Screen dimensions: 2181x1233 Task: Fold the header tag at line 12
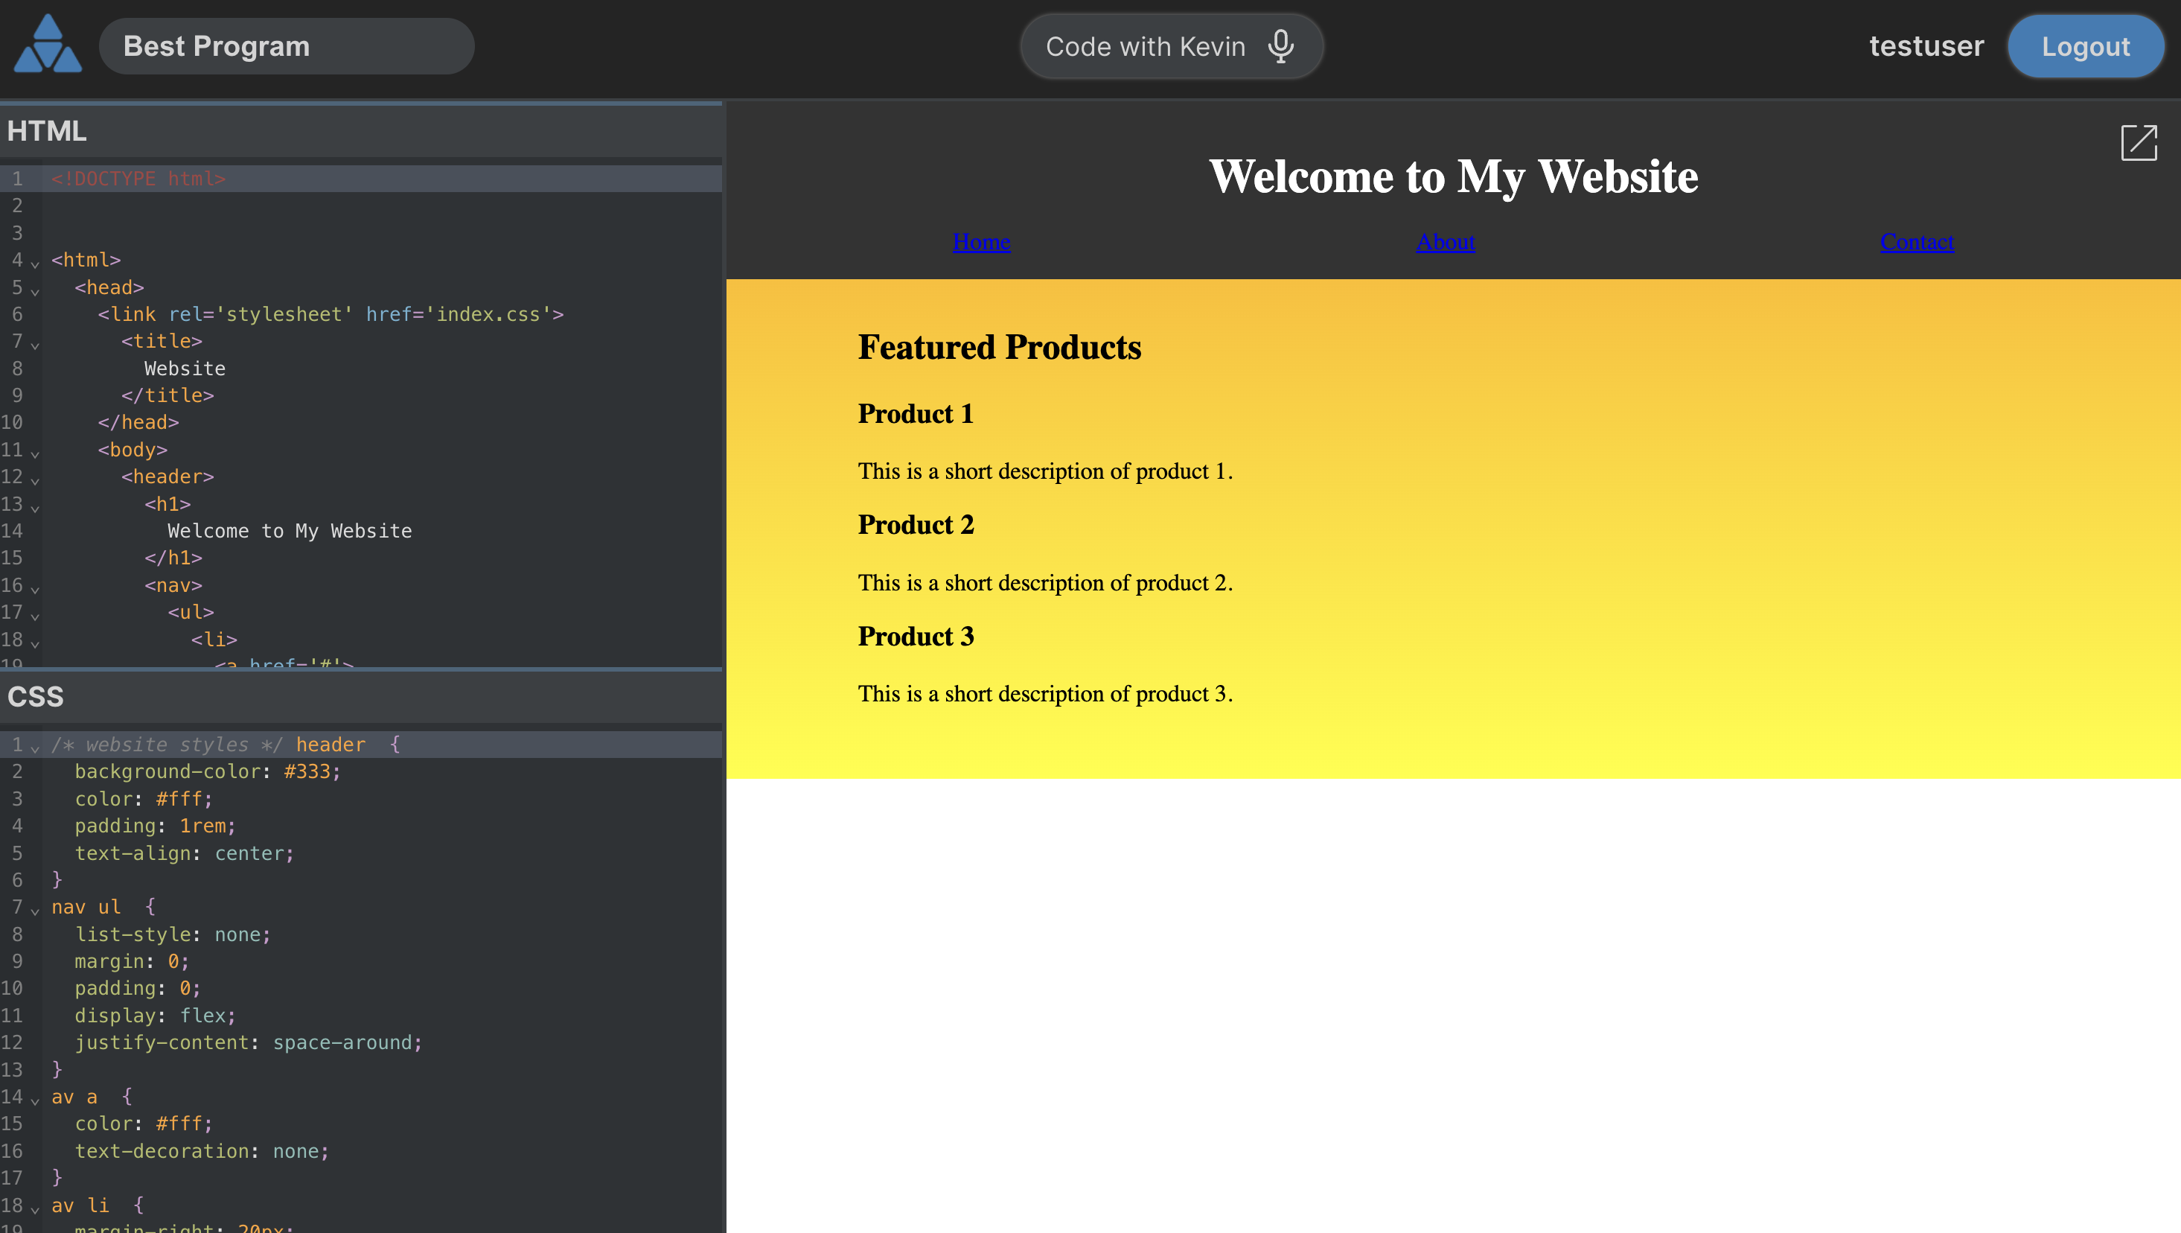click(x=35, y=481)
